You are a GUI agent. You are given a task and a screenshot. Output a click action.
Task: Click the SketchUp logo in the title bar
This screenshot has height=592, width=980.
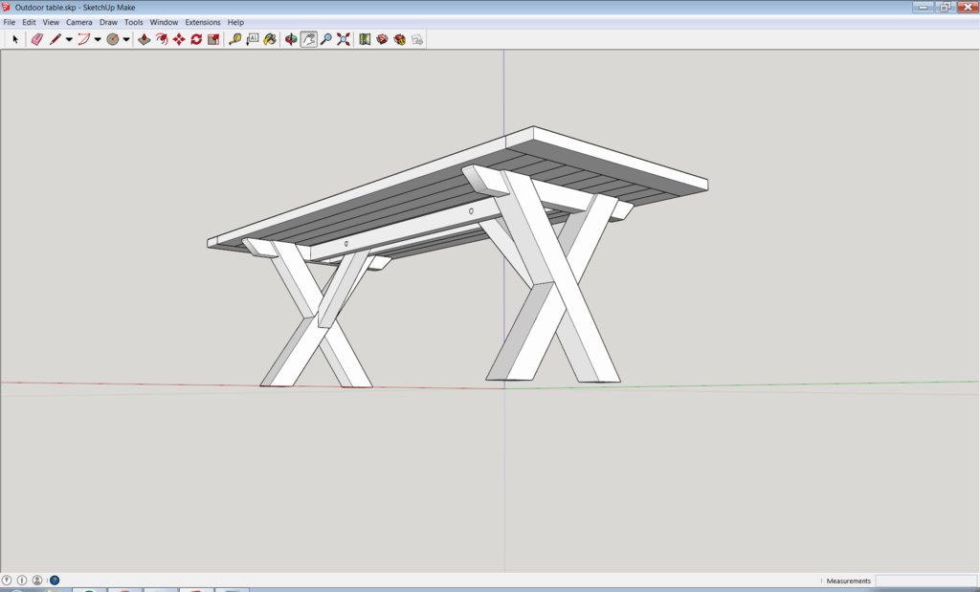tap(7, 8)
